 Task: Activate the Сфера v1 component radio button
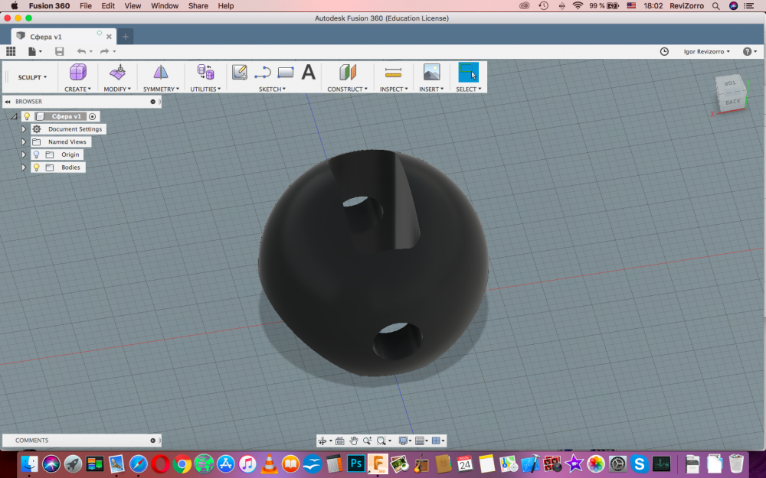point(93,116)
